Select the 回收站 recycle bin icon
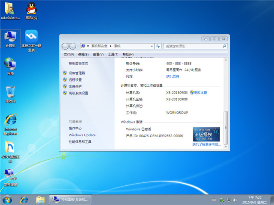This screenshot has width=274, height=205. [x=10, y=94]
